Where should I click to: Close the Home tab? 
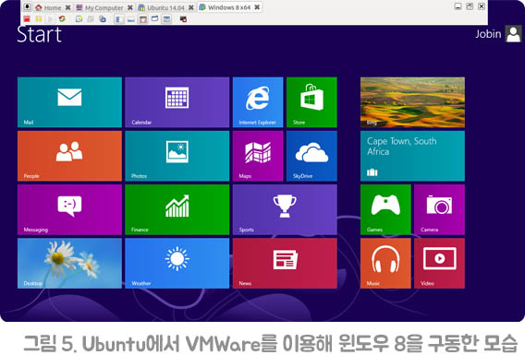[67, 7]
